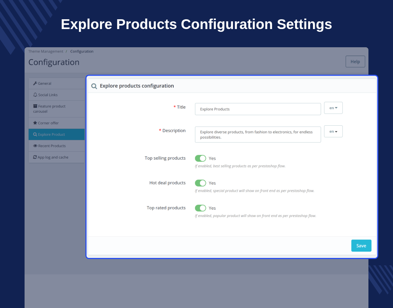Viewport: 393px width, 308px height.
Task: Click the Top selling products label
Action: (x=165, y=158)
